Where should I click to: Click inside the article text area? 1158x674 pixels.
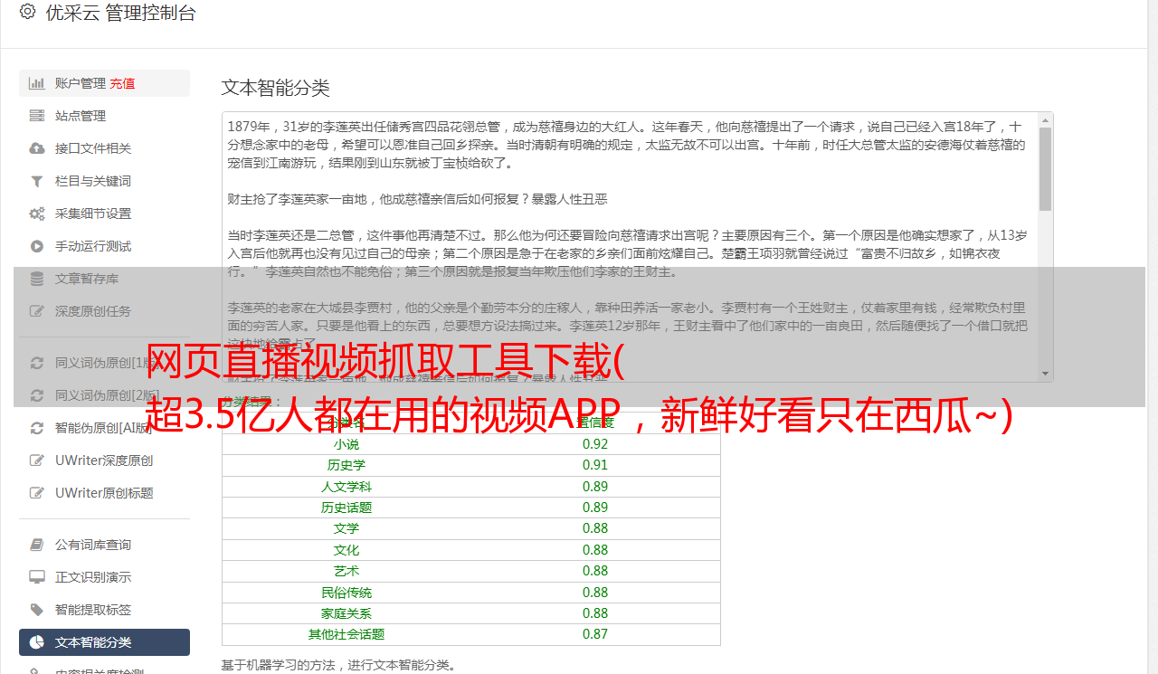tap(629, 247)
